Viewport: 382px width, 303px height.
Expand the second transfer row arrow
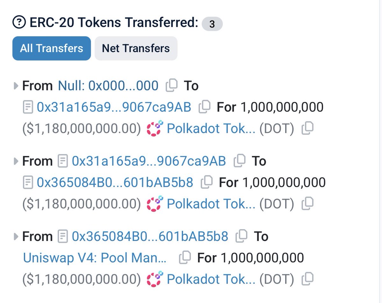pyautogui.click(x=16, y=161)
